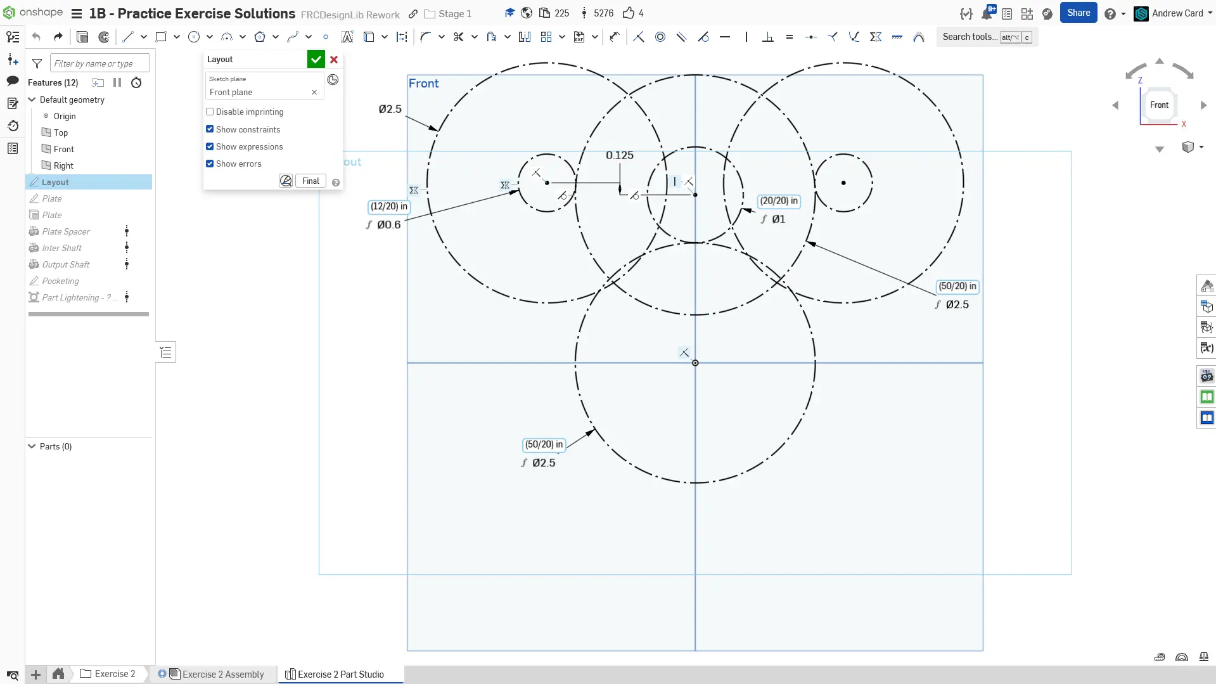Image resolution: width=1216 pixels, height=684 pixels.
Task: Click the blue Share button
Action: coord(1078,13)
